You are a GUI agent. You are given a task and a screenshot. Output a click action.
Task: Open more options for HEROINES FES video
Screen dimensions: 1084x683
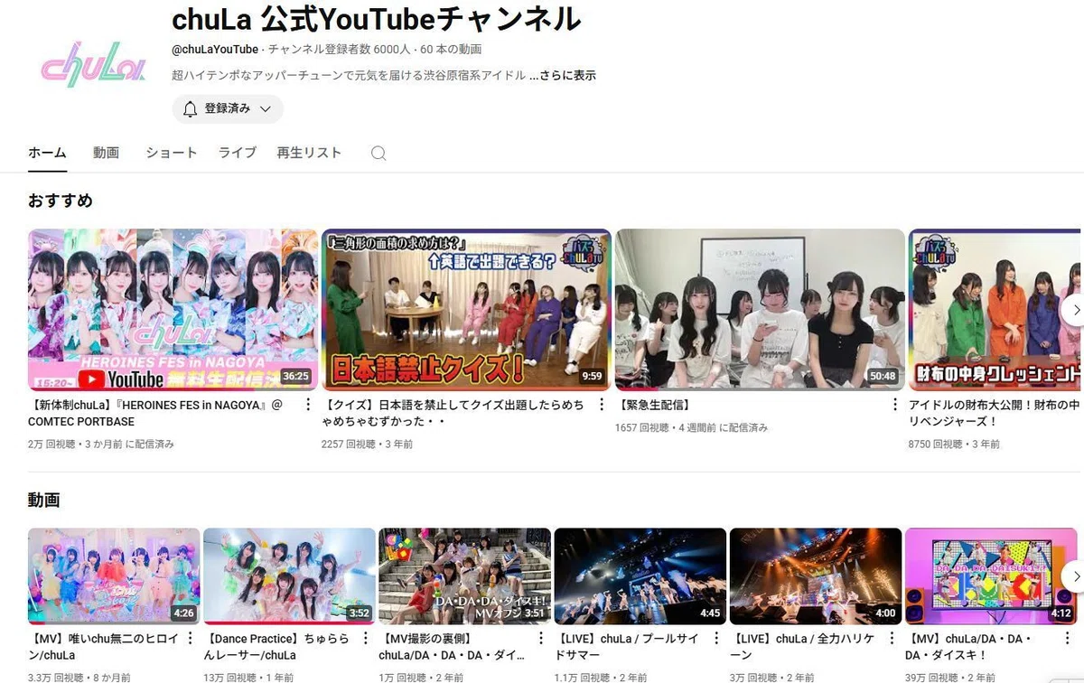[x=307, y=405]
